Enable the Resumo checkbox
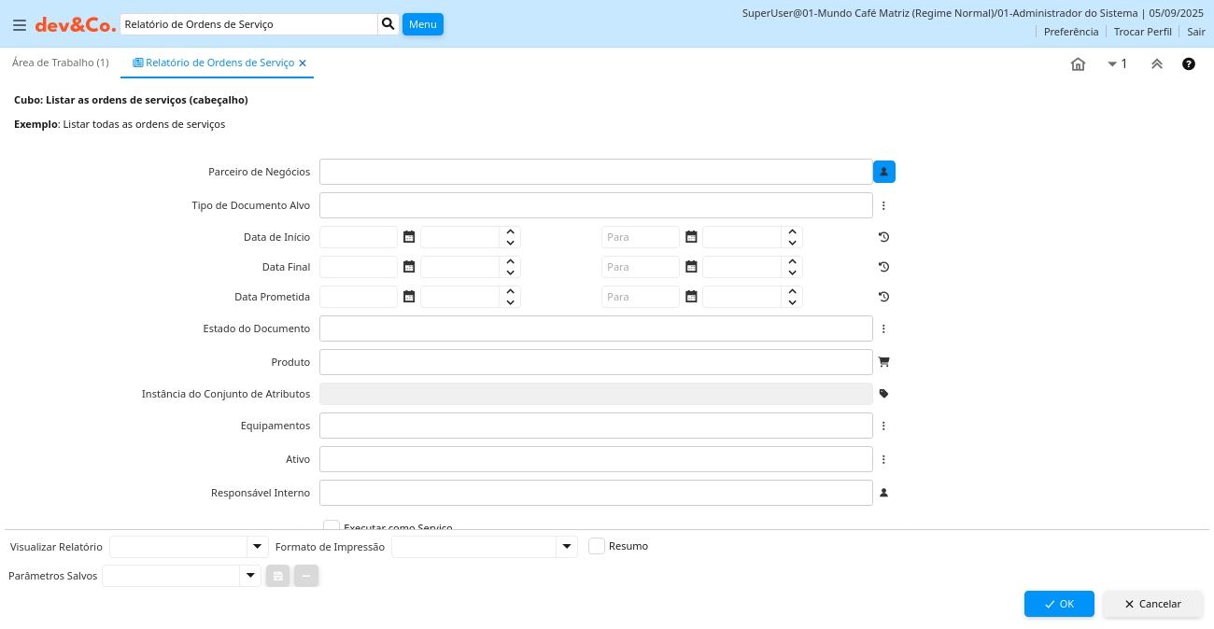 tap(597, 546)
